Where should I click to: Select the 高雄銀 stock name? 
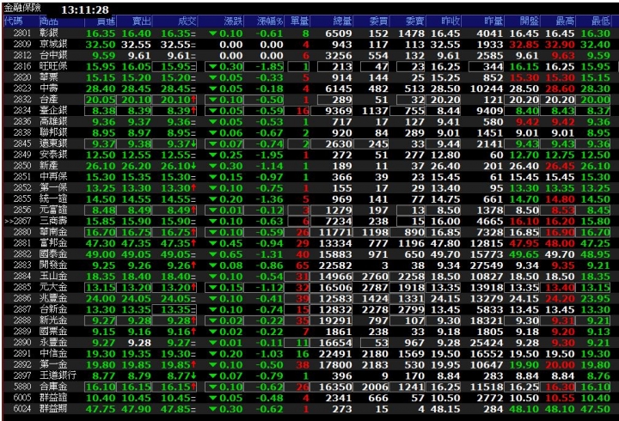53,121
